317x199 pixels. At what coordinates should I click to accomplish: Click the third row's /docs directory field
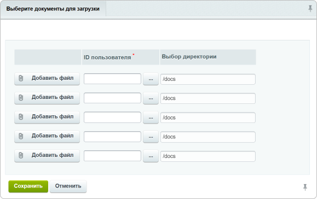(x=208, y=118)
